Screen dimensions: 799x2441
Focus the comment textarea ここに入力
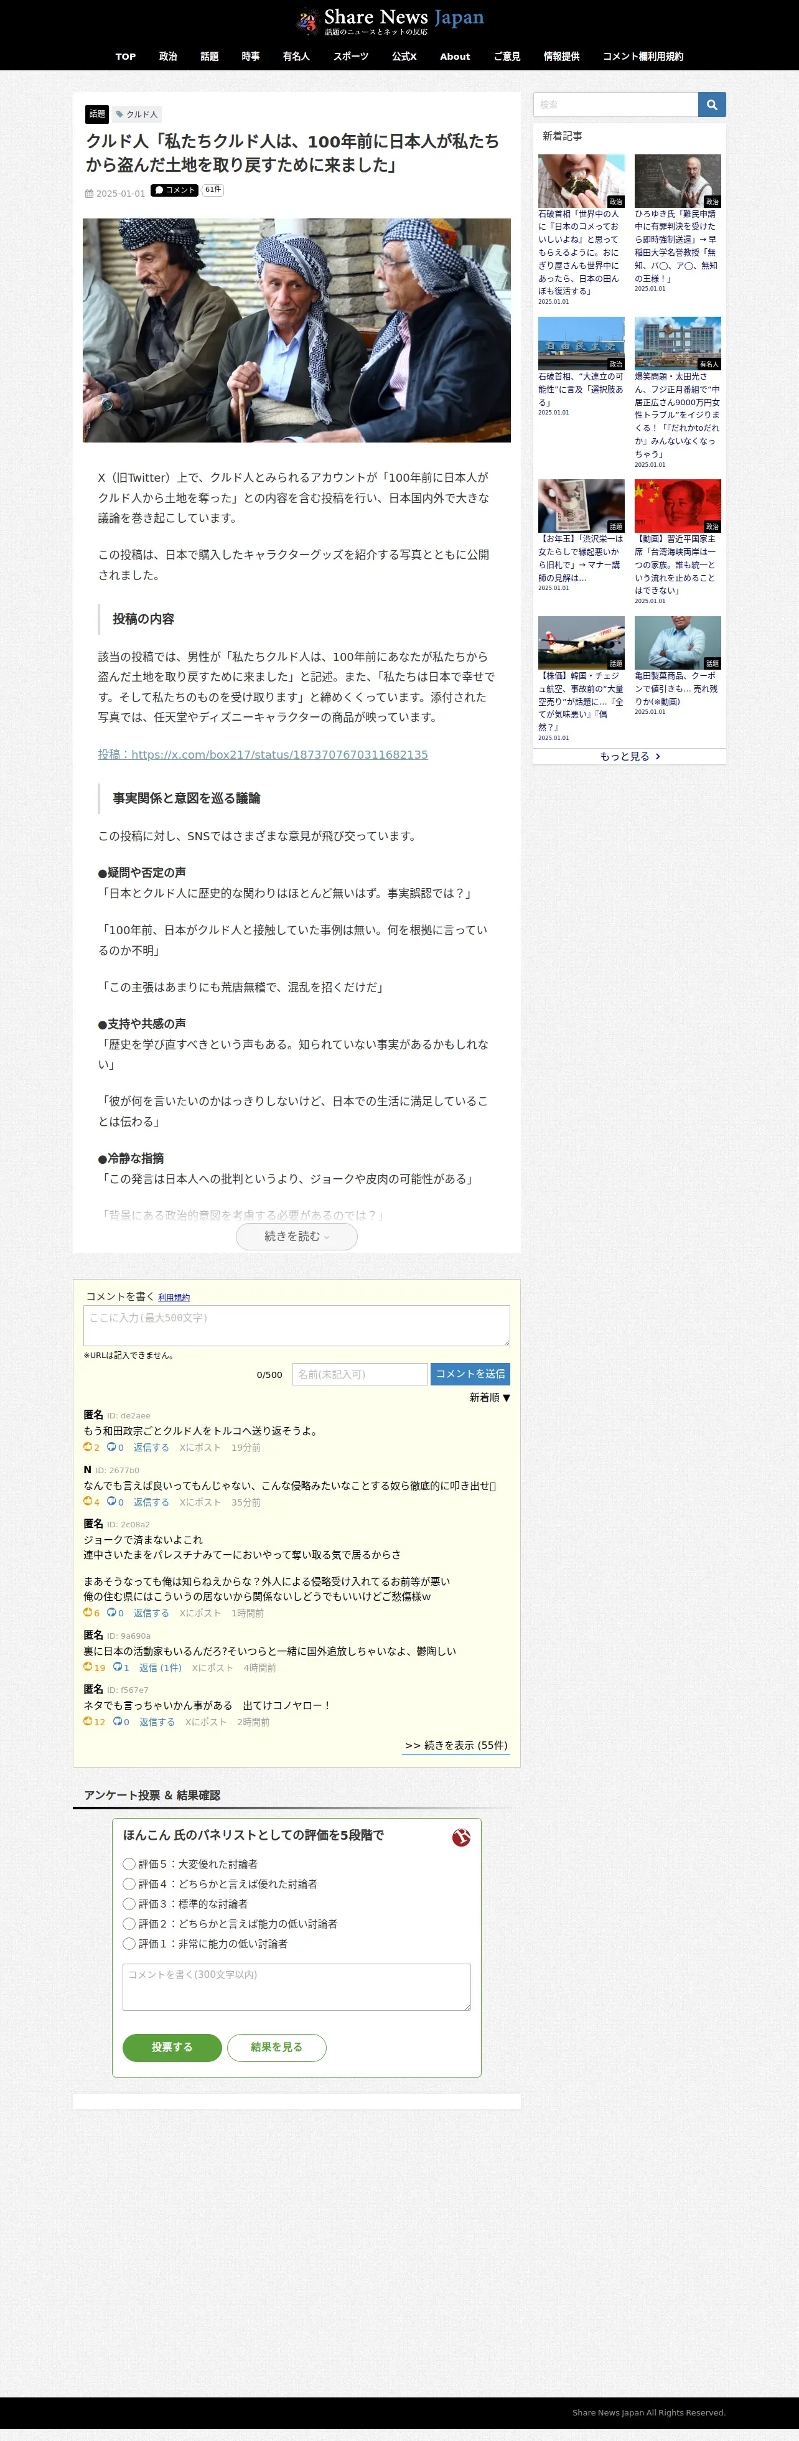[x=297, y=1324]
